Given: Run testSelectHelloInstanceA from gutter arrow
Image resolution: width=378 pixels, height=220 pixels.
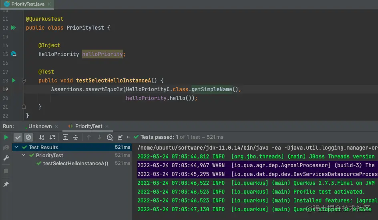Looking at the screenshot, I should (x=14, y=80).
